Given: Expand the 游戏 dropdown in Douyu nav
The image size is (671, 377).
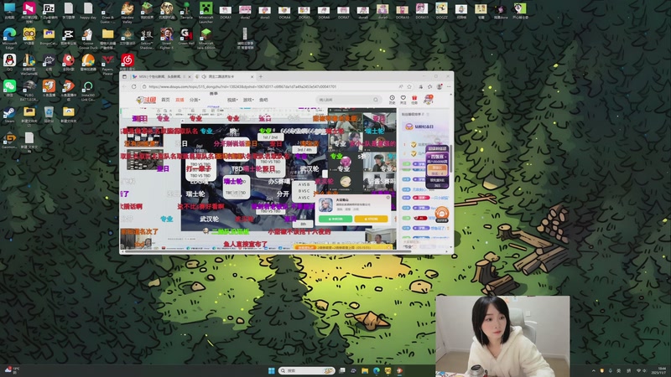Looking at the screenshot, I should (248, 100).
